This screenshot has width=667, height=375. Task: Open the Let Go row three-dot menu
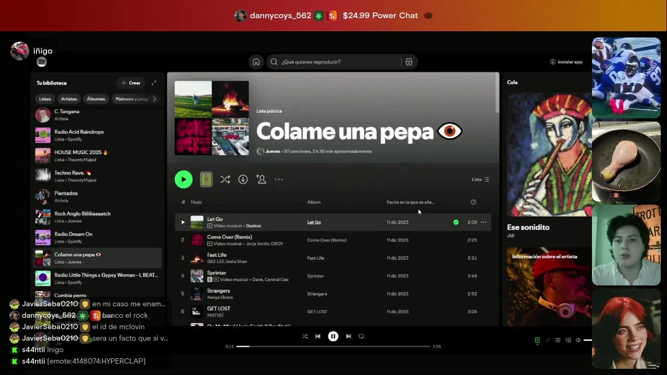(x=484, y=222)
